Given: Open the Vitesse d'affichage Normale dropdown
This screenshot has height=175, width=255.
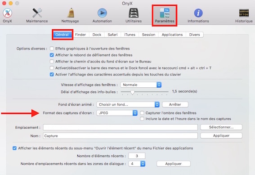Looking at the screenshot, I should (x=141, y=85).
